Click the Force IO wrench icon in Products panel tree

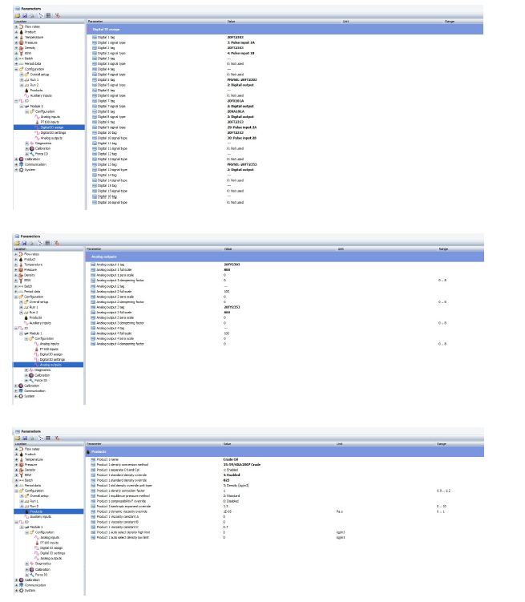32,575
